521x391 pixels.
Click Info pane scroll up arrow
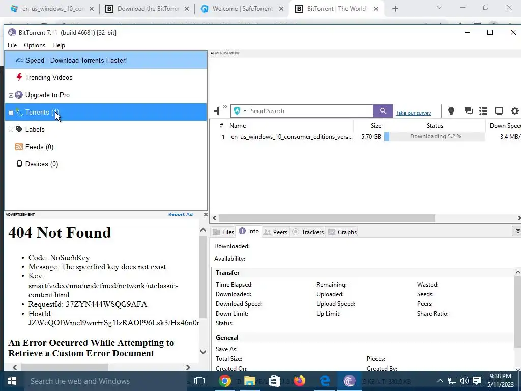coord(517,272)
